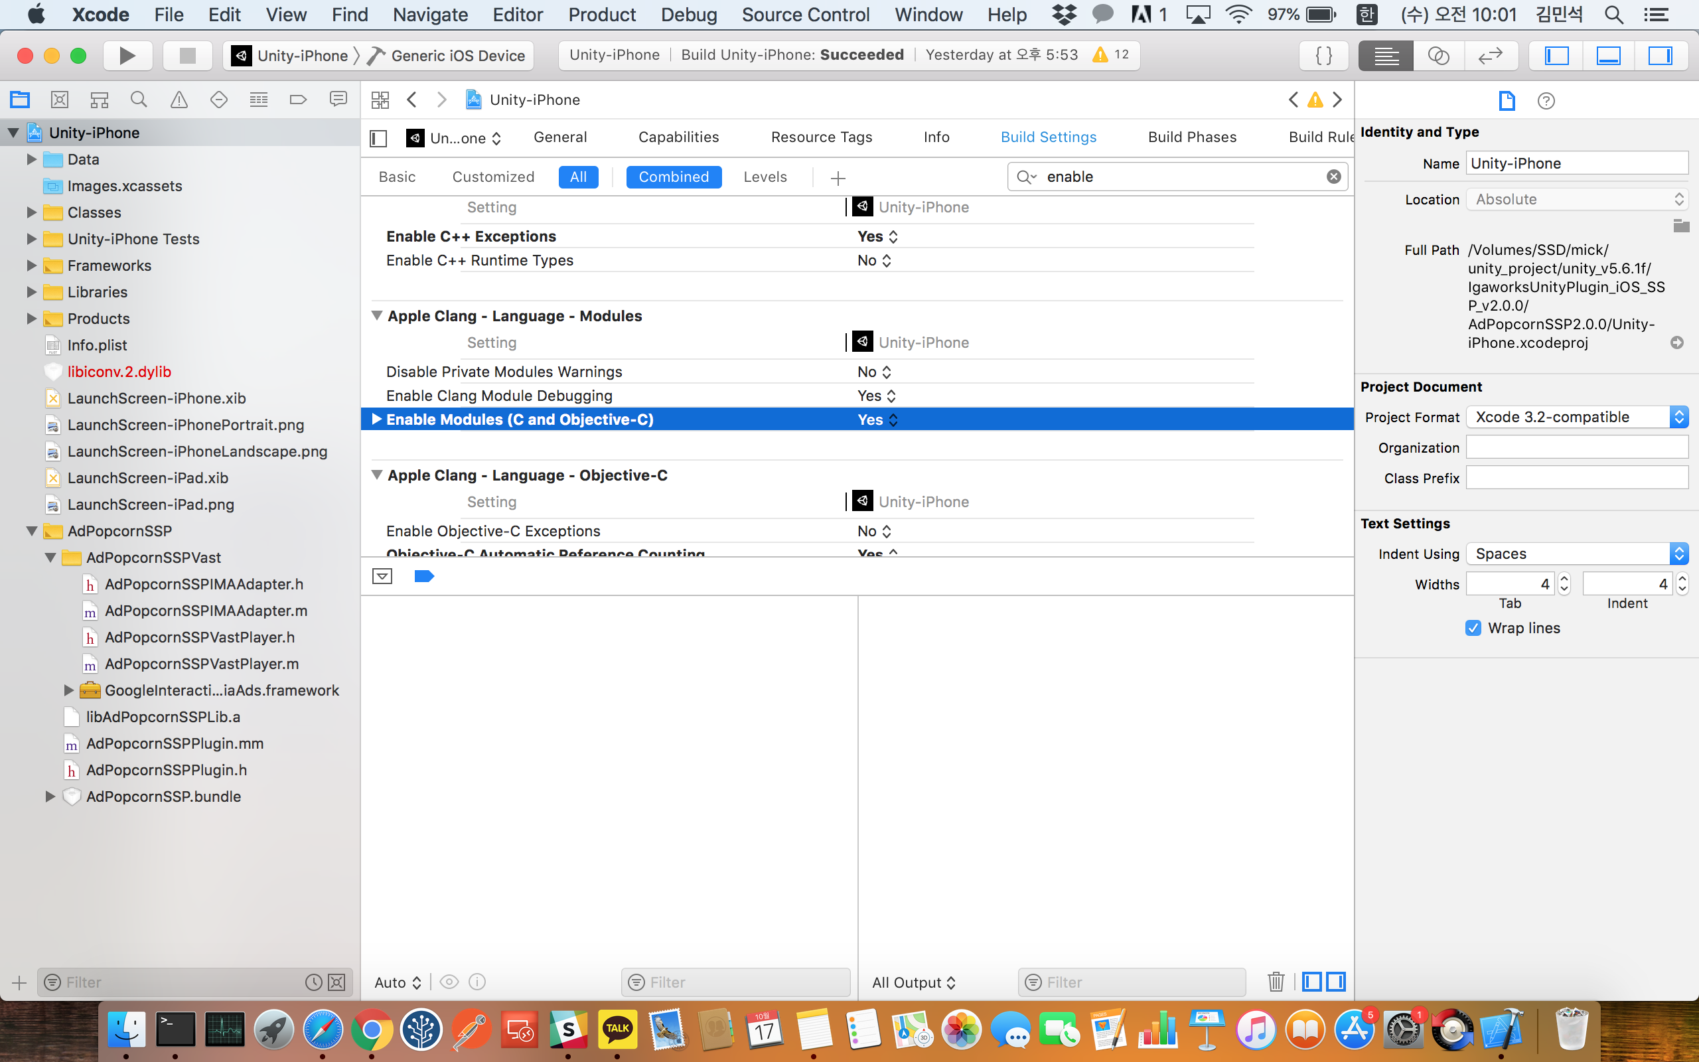Open the Product menu
Viewport: 1699px width, 1062px height.
pyautogui.click(x=602, y=15)
